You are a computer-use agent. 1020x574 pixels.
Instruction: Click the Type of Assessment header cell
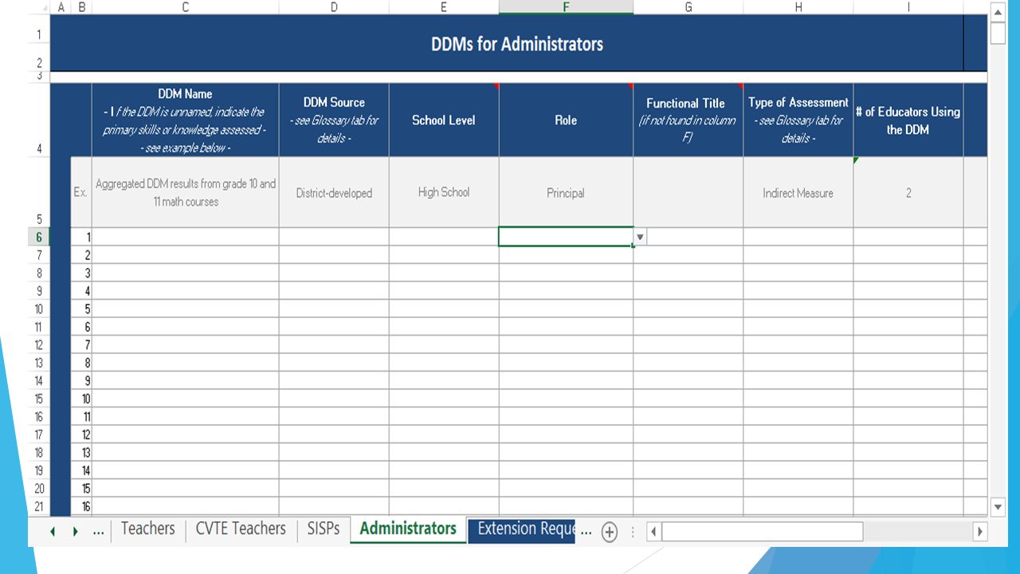tap(798, 120)
